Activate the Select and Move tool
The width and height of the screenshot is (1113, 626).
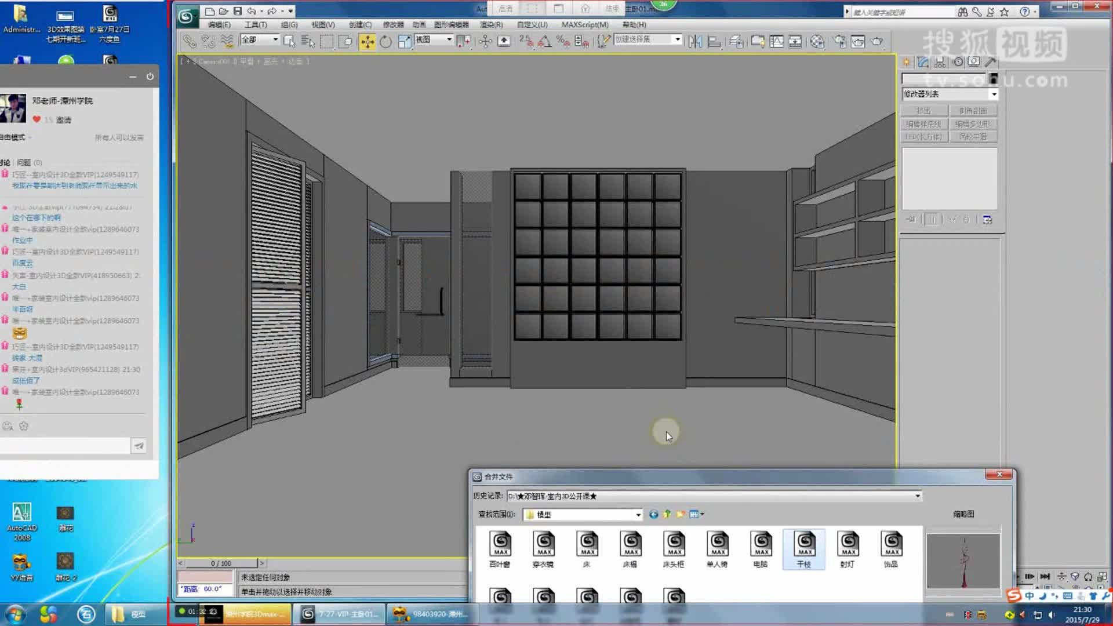(367, 41)
